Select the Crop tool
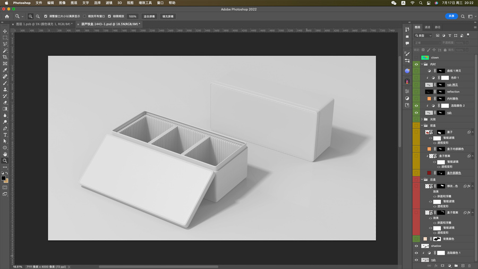478x269 pixels. [5, 57]
